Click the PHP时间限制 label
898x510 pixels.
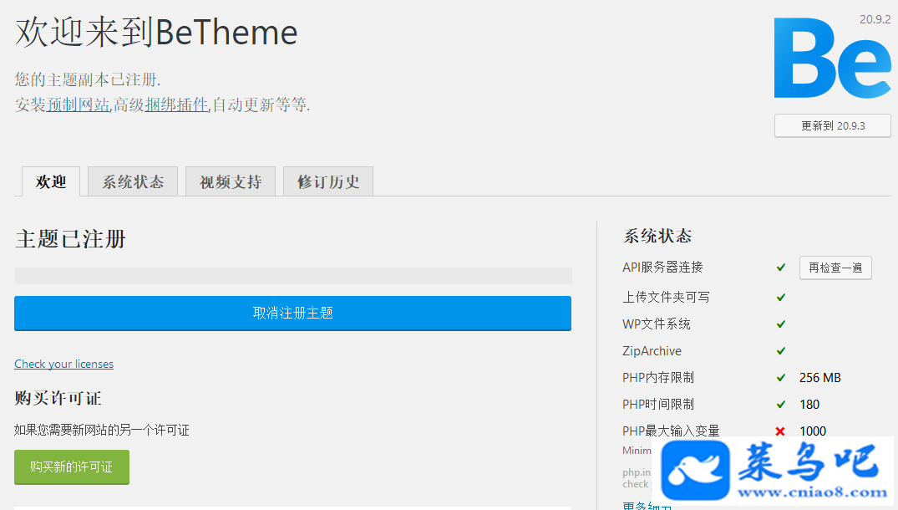click(x=658, y=405)
